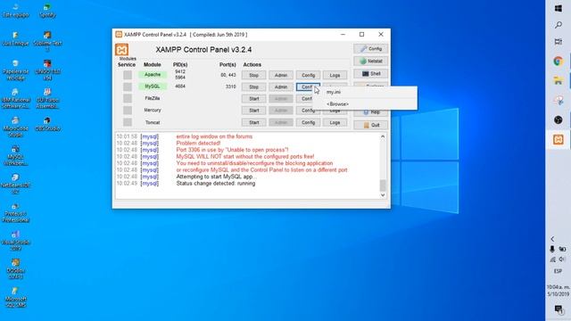Select the Papelera de reciclaje icon
This screenshot has width=571, height=321.
pos(15,70)
